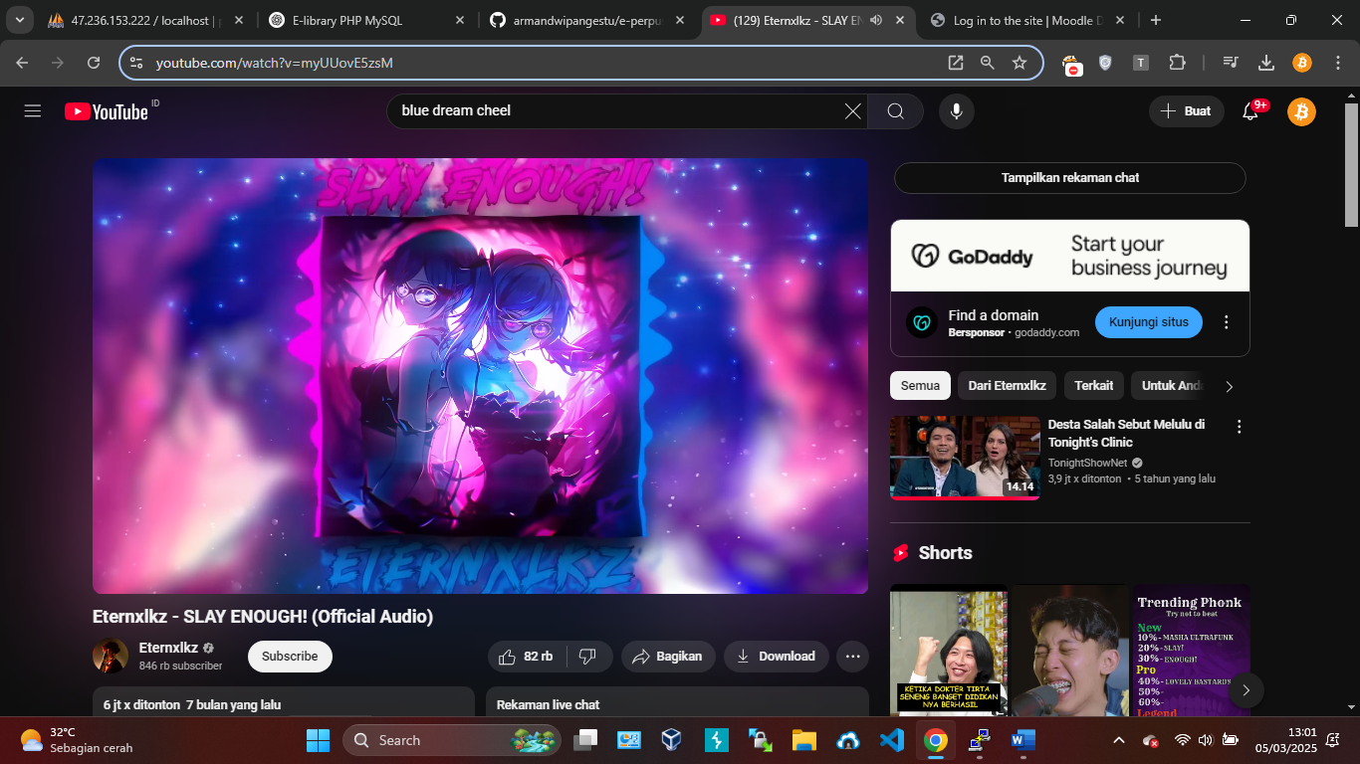The width and height of the screenshot is (1360, 764).
Task: Open the Ketika Dokter Tirta short thumbnail
Action: (x=948, y=650)
